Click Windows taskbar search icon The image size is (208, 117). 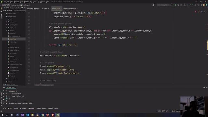[x=7, y=115]
